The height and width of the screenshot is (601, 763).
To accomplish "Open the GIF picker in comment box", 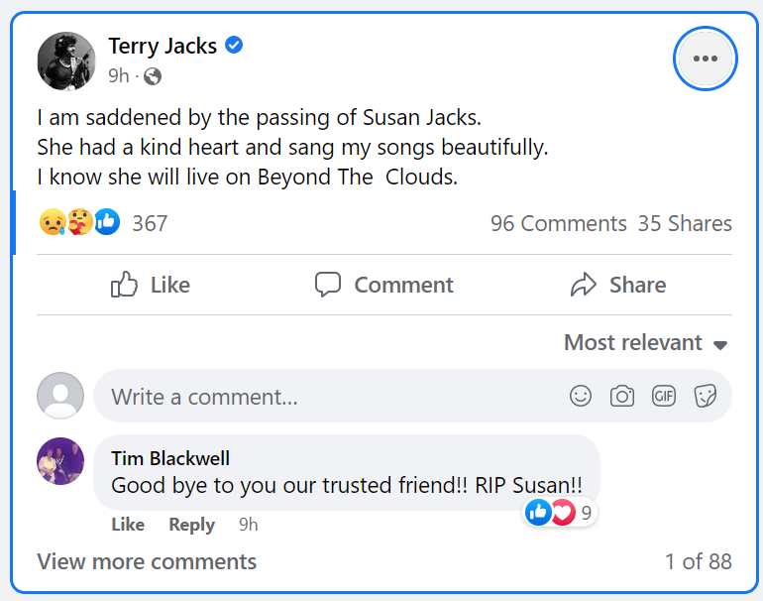I will (x=664, y=396).
